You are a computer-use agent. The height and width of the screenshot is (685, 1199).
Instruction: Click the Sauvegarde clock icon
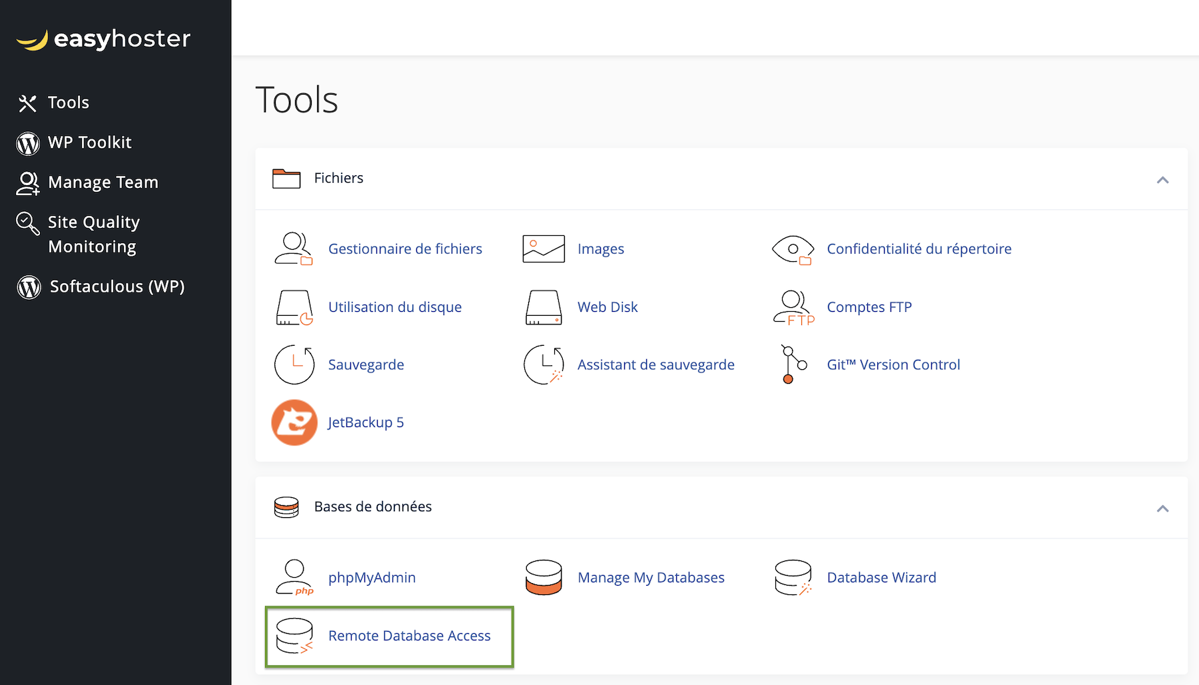pos(294,364)
